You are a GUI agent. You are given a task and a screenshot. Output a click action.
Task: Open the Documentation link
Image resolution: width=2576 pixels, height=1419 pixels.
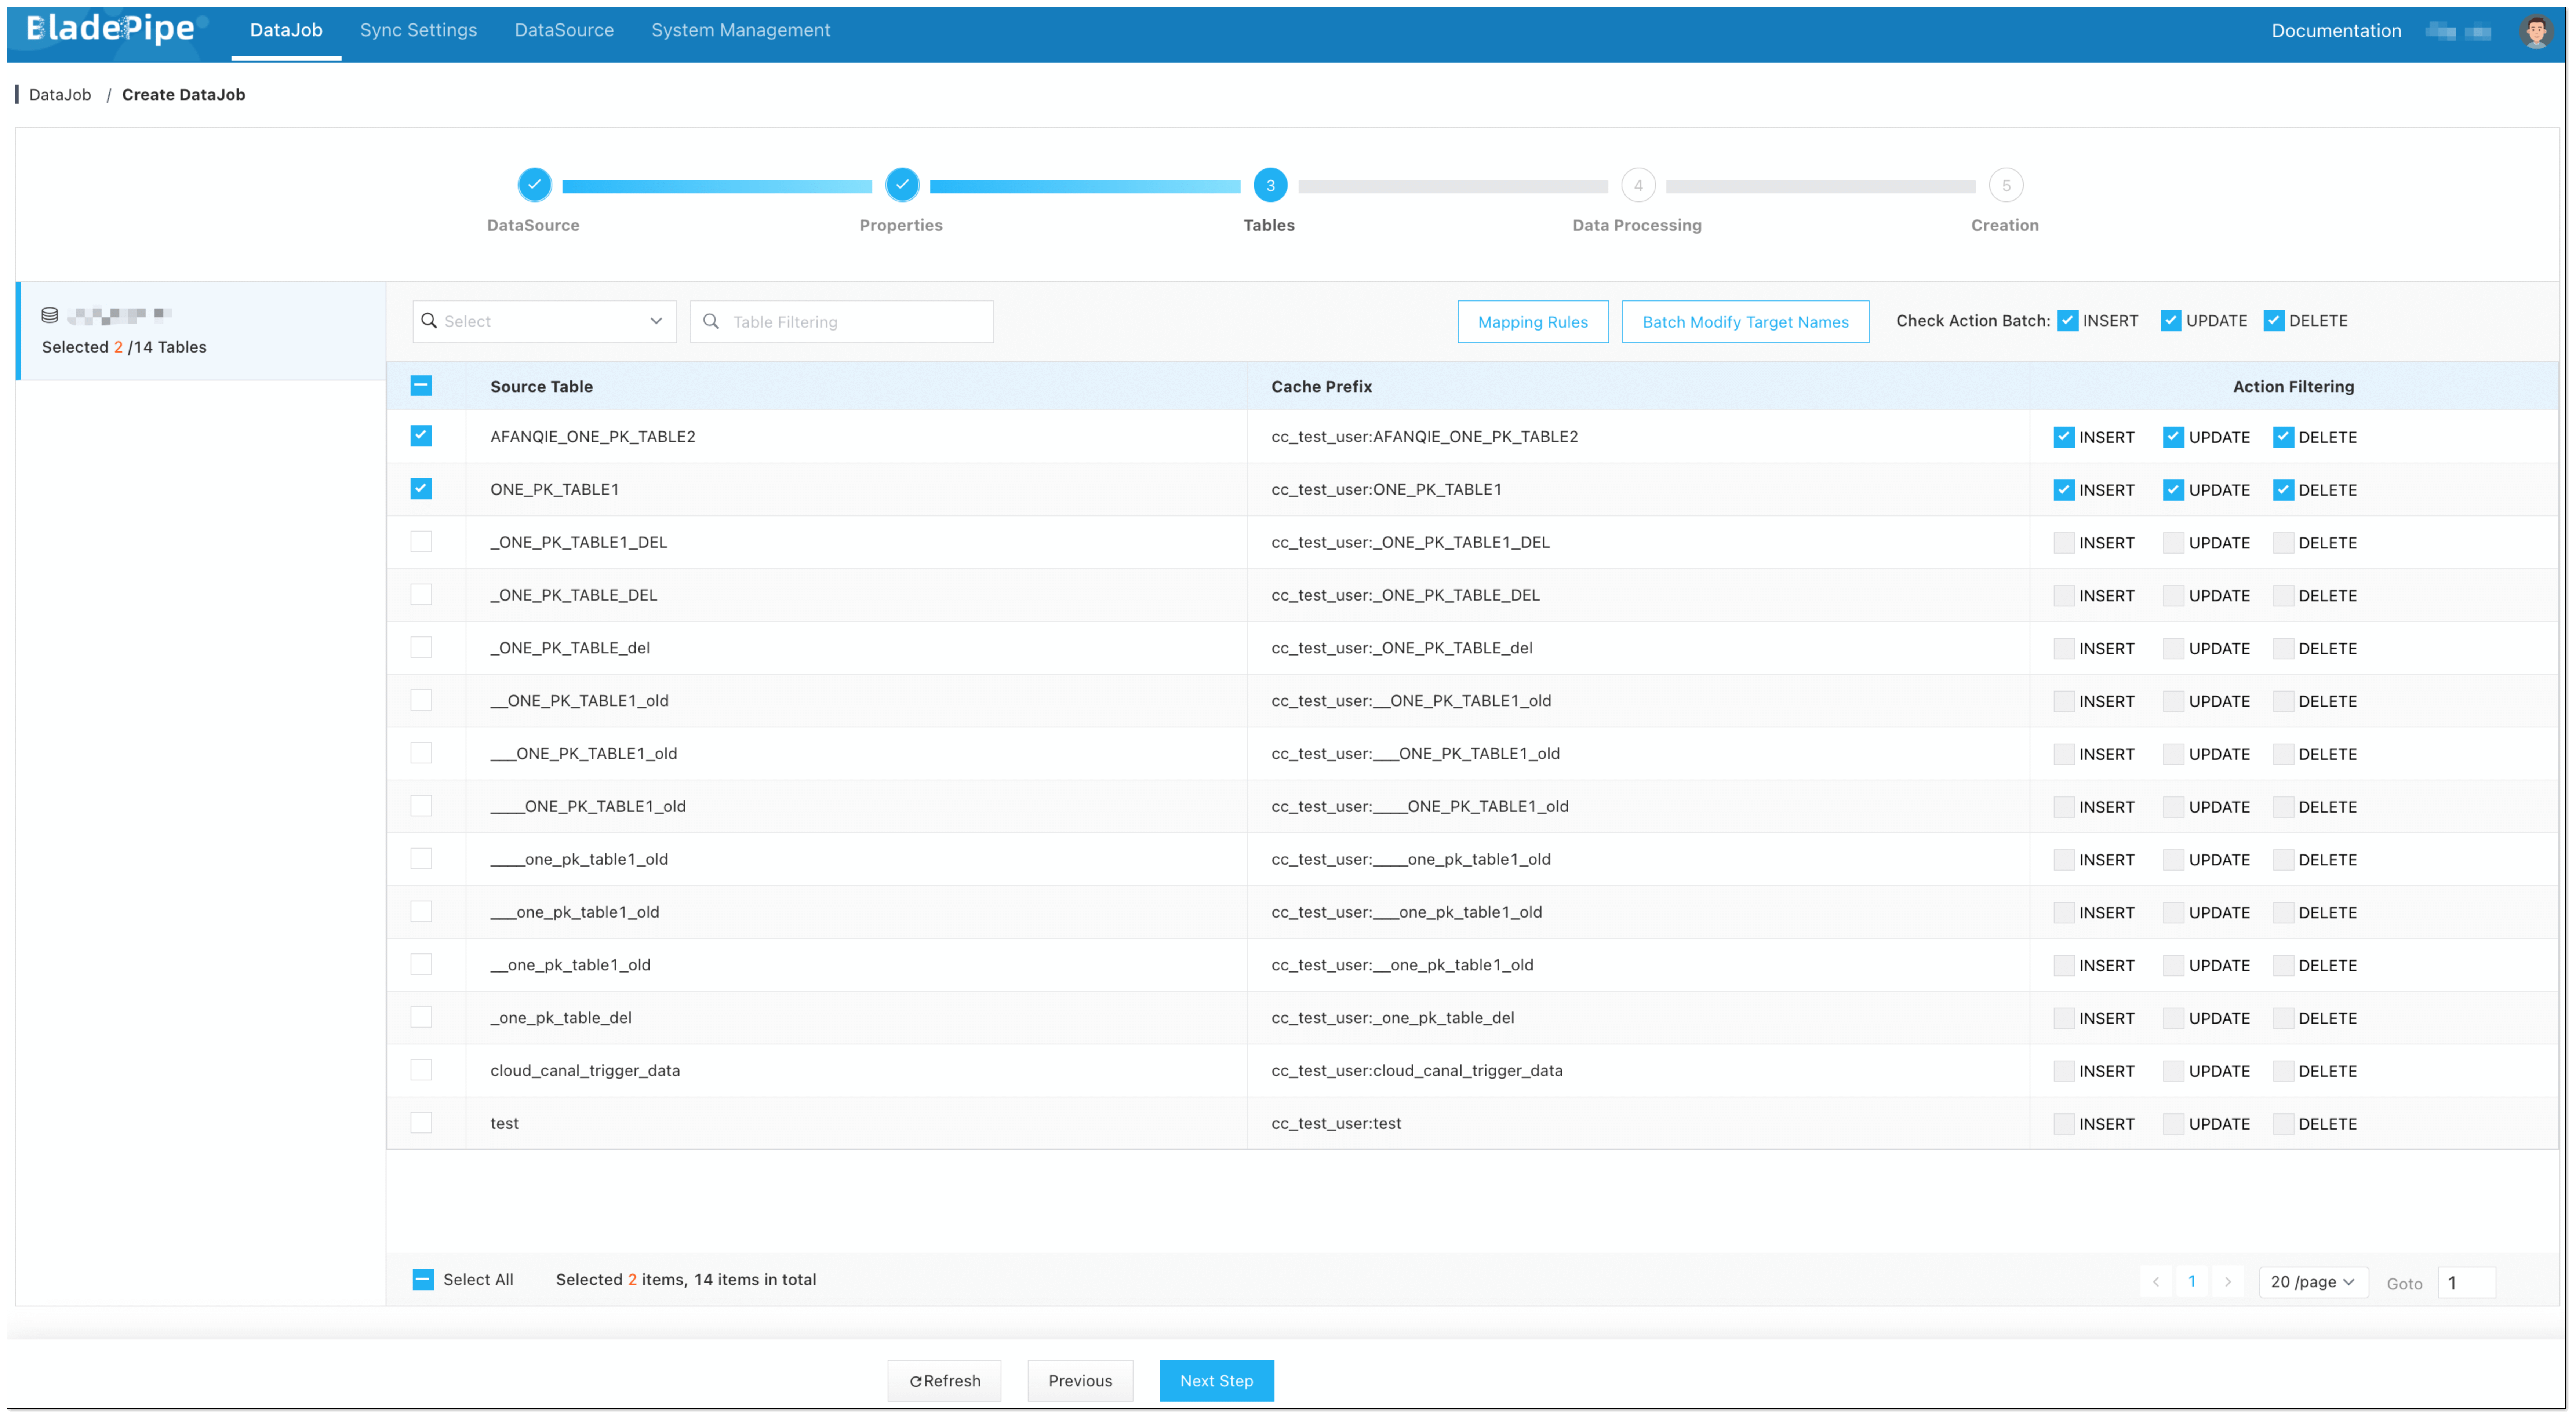click(2336, 31)
